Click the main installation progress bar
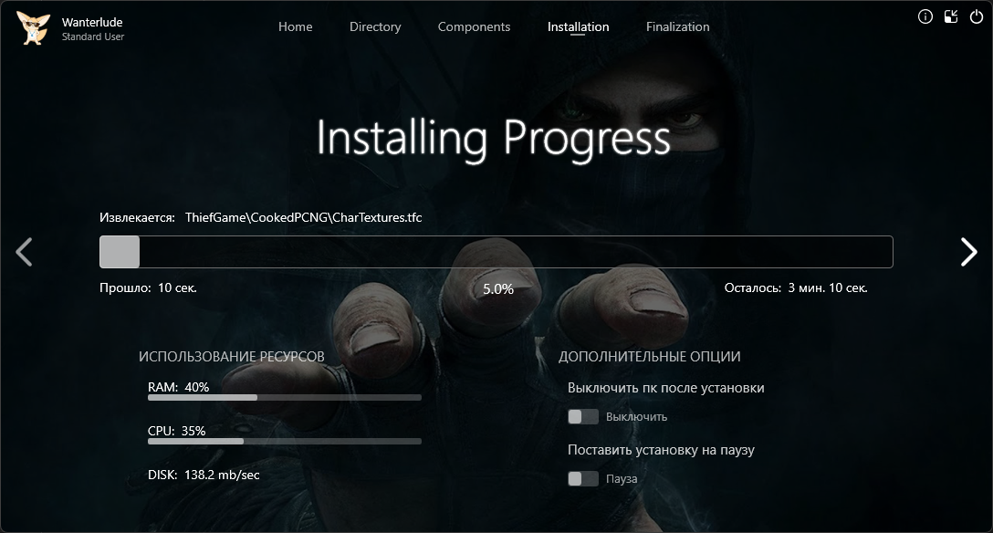 coord(496,252)
